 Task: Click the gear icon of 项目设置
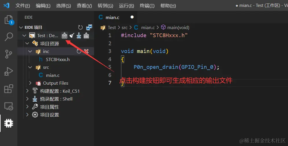[x=35, y=115]
